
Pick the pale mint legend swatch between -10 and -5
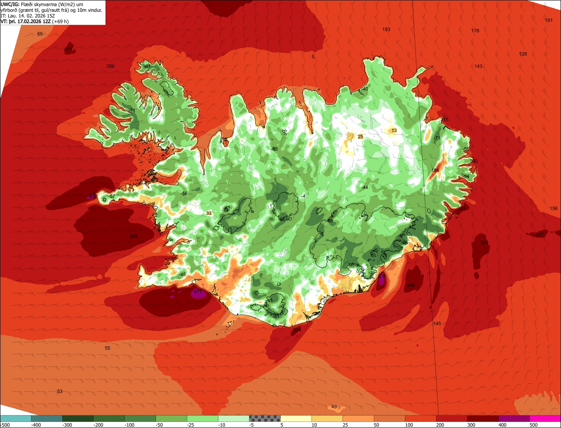(x=234, y=418)
